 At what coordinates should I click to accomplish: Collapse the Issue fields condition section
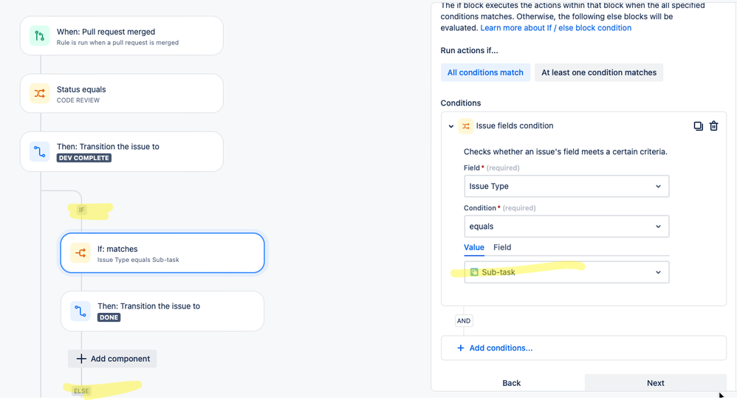(450, 125)
